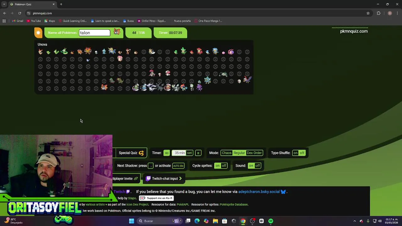Open Microsoft Store taskbar icon

pyautogui.click(x=225, y=221)
